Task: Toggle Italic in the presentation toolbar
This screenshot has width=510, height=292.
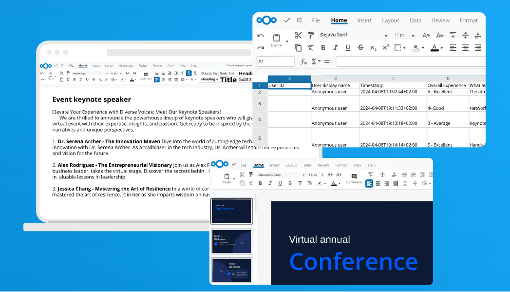Action: [270, 183]
